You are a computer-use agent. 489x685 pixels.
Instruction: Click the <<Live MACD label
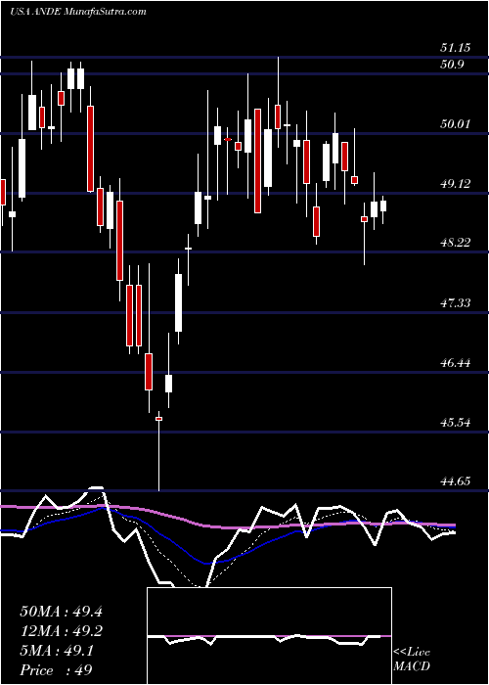point(412,660)
